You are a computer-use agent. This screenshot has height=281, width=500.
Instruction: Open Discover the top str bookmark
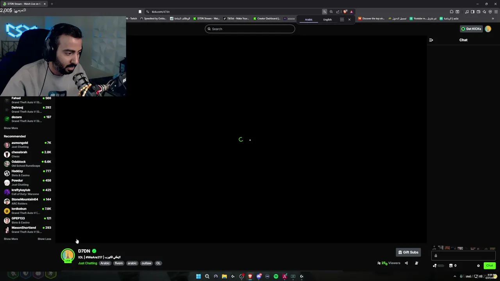click(371, 18)
